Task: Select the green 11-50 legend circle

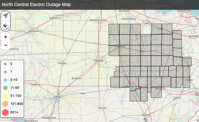Action: coord(5,88)
